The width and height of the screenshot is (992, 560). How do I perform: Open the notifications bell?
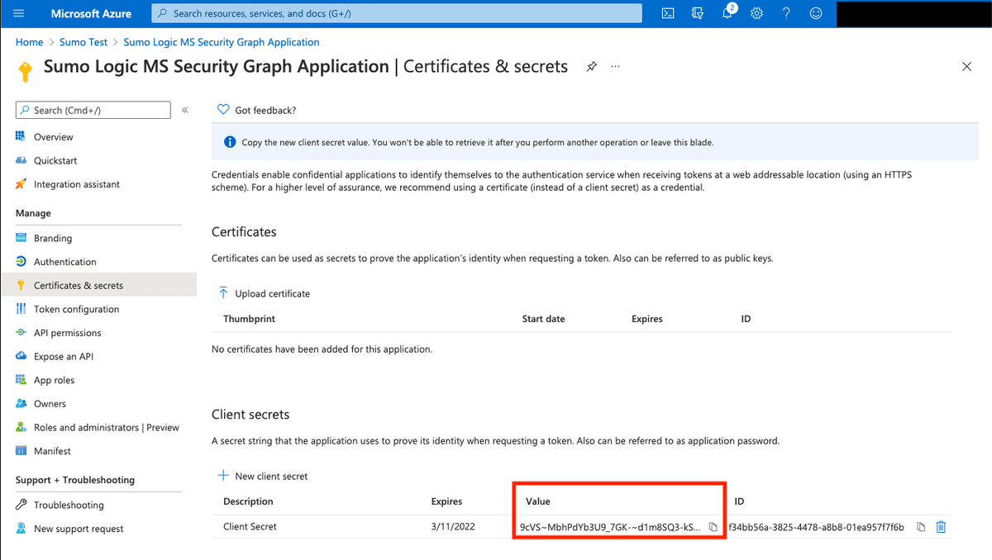(x=728, y=13)
